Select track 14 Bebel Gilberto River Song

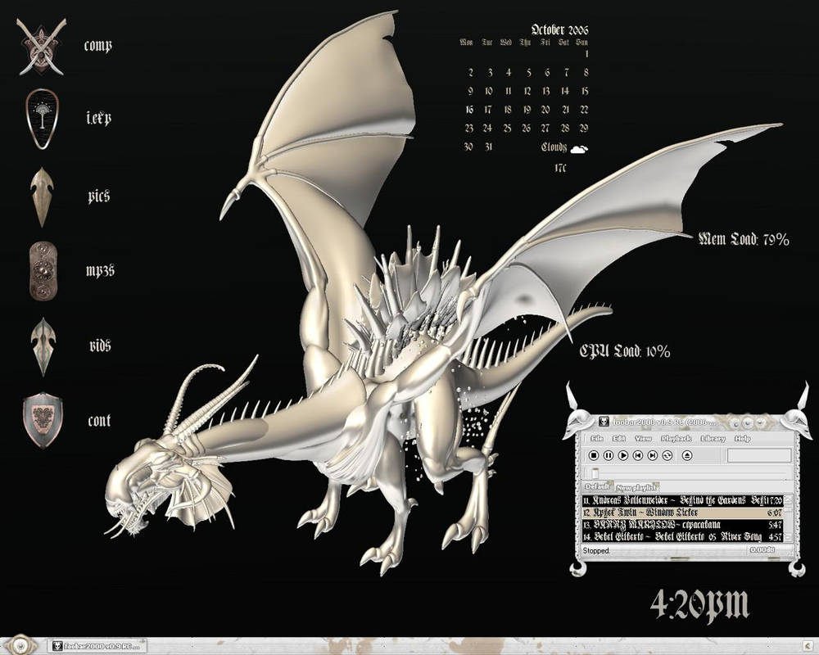[x=683, y=537]
